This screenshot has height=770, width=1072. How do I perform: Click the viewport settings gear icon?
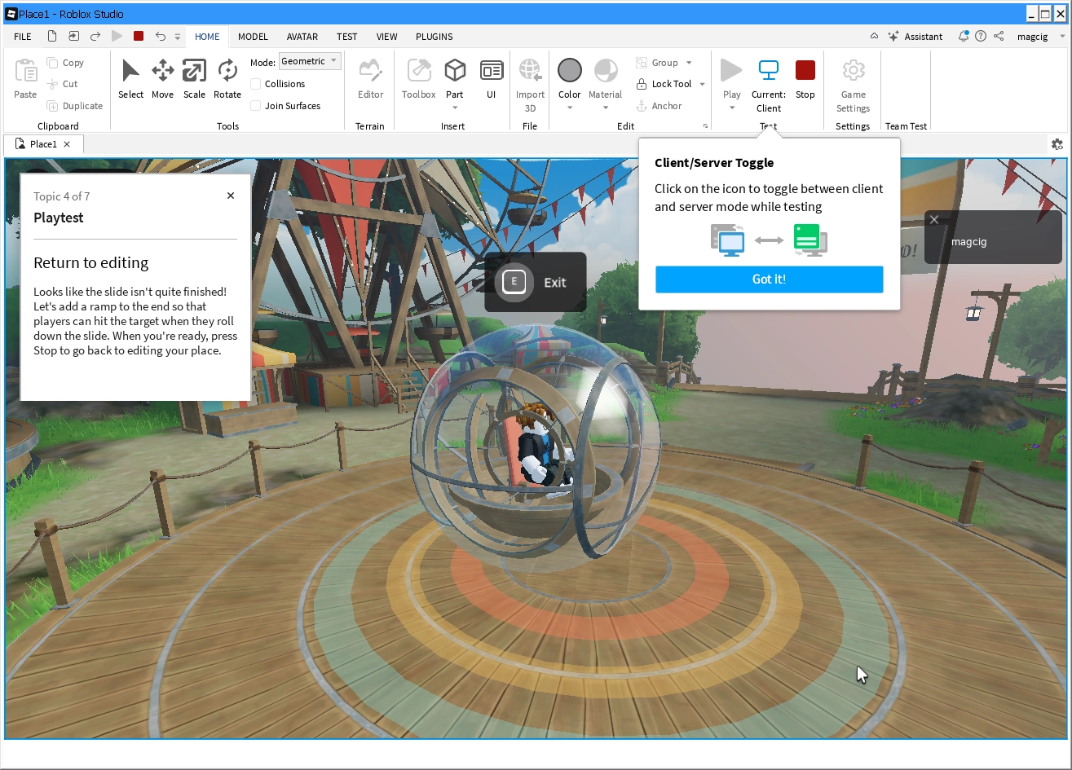coord(1057,144)
